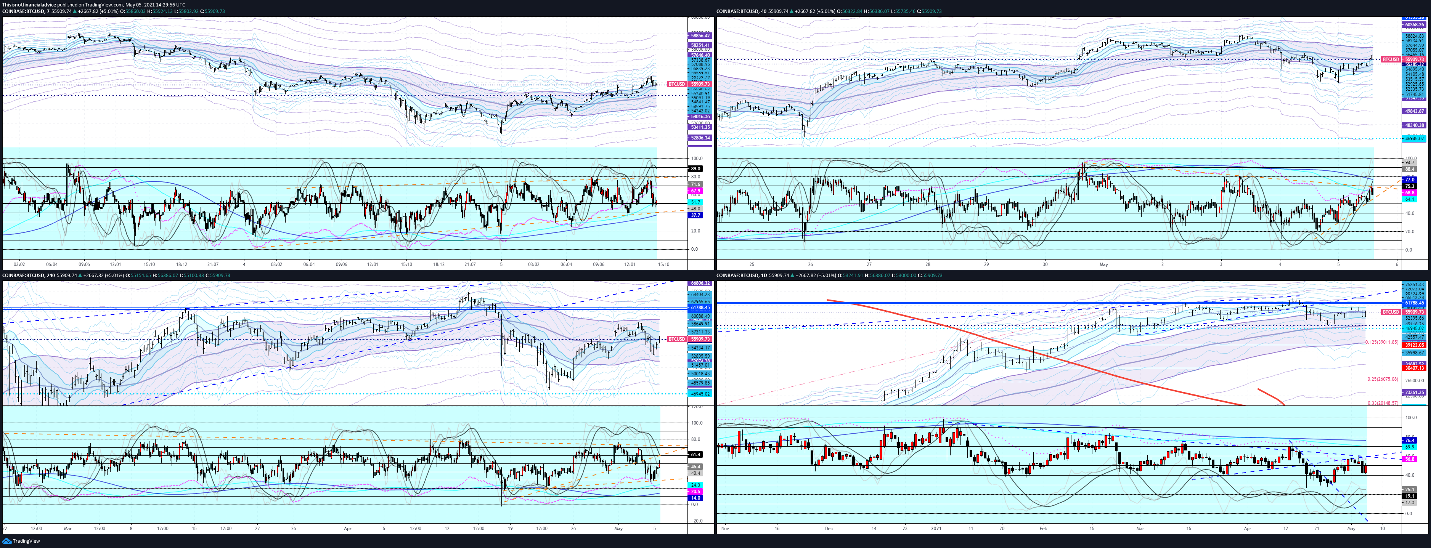Select the 58251.41 price label
This screenshot has height=548, width=1431.
point(700,45)
